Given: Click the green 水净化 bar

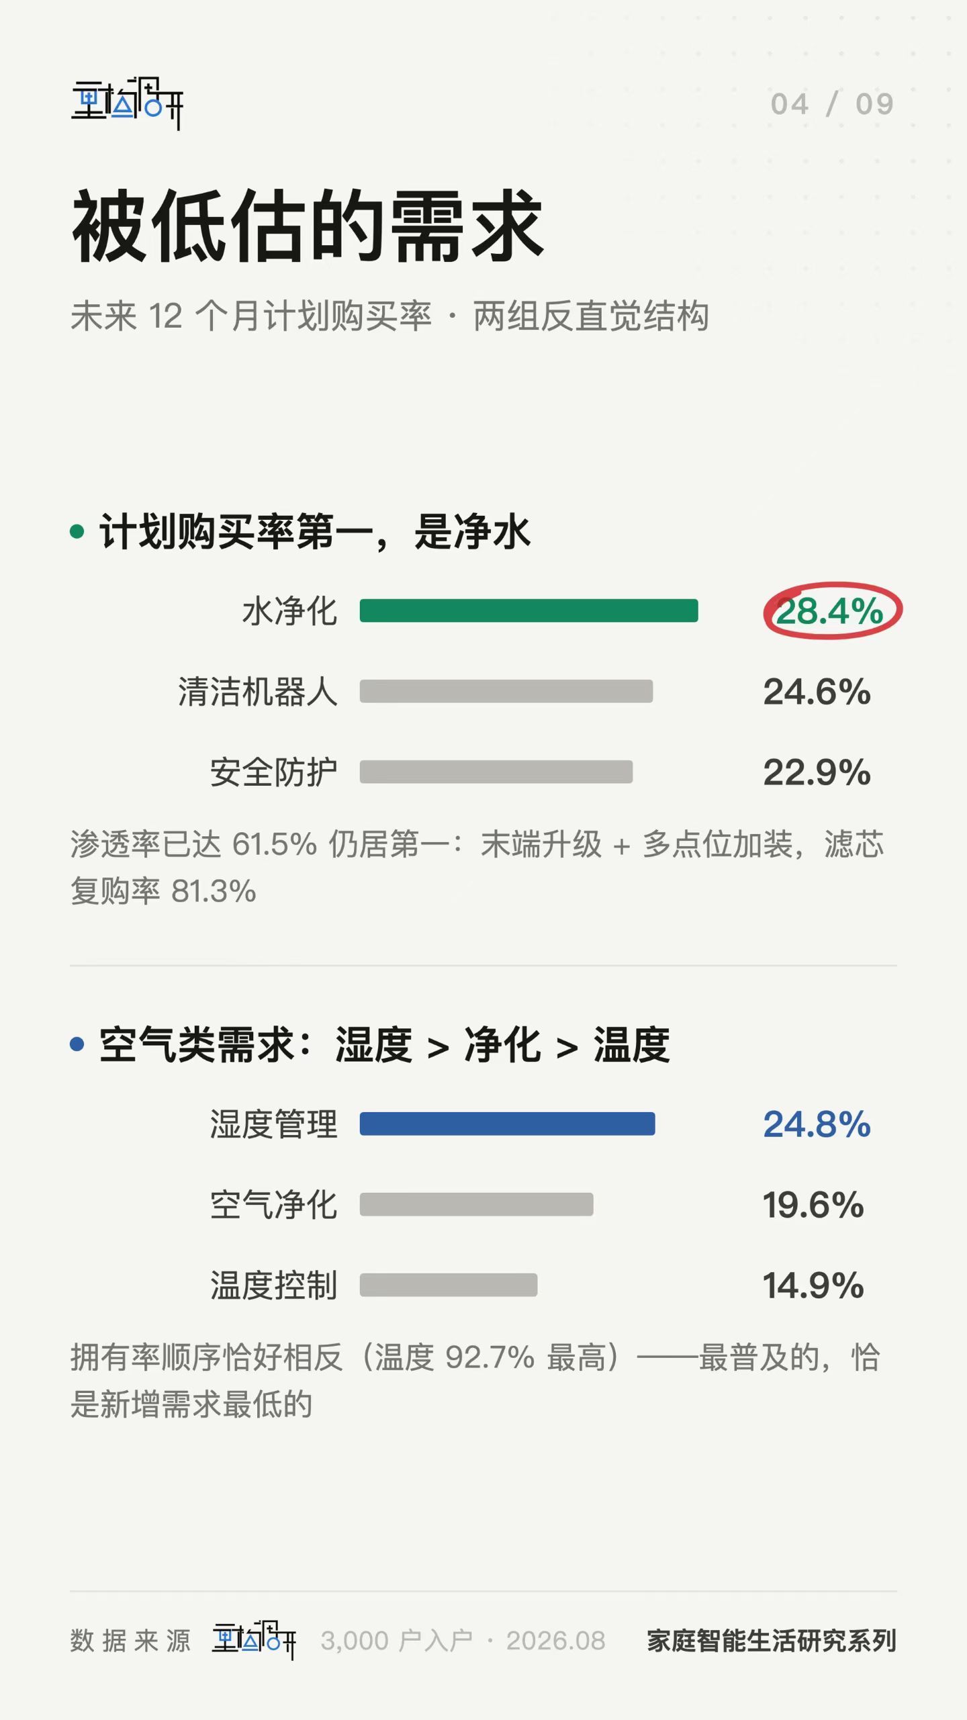Looking at the screenshot, I should pos(528,610).
